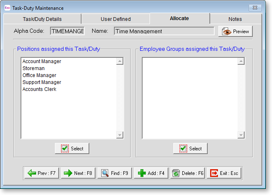Click the Exo app icon in title bar
The height and width of the screenshot is (195, 272).
7,8
